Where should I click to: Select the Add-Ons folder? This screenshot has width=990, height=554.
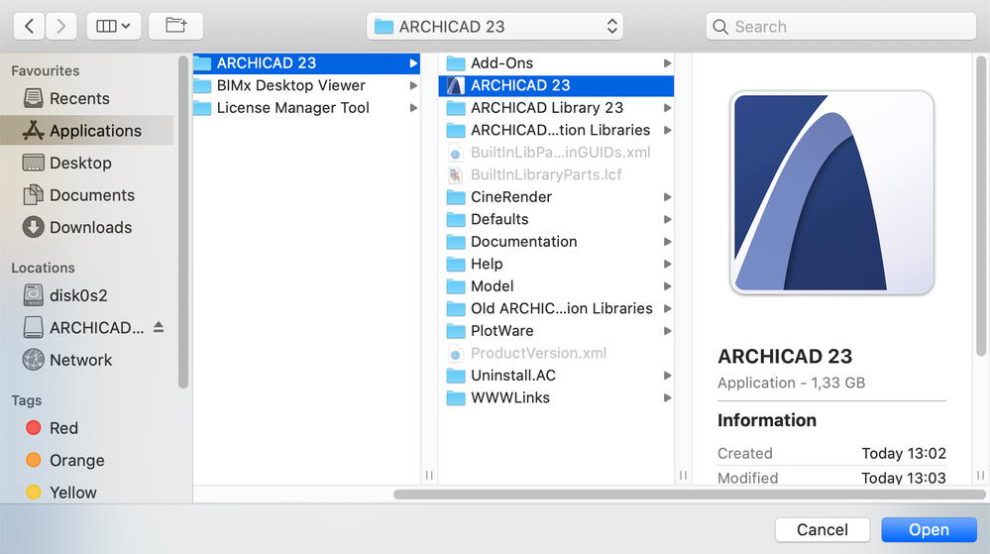tap(556, 63)
